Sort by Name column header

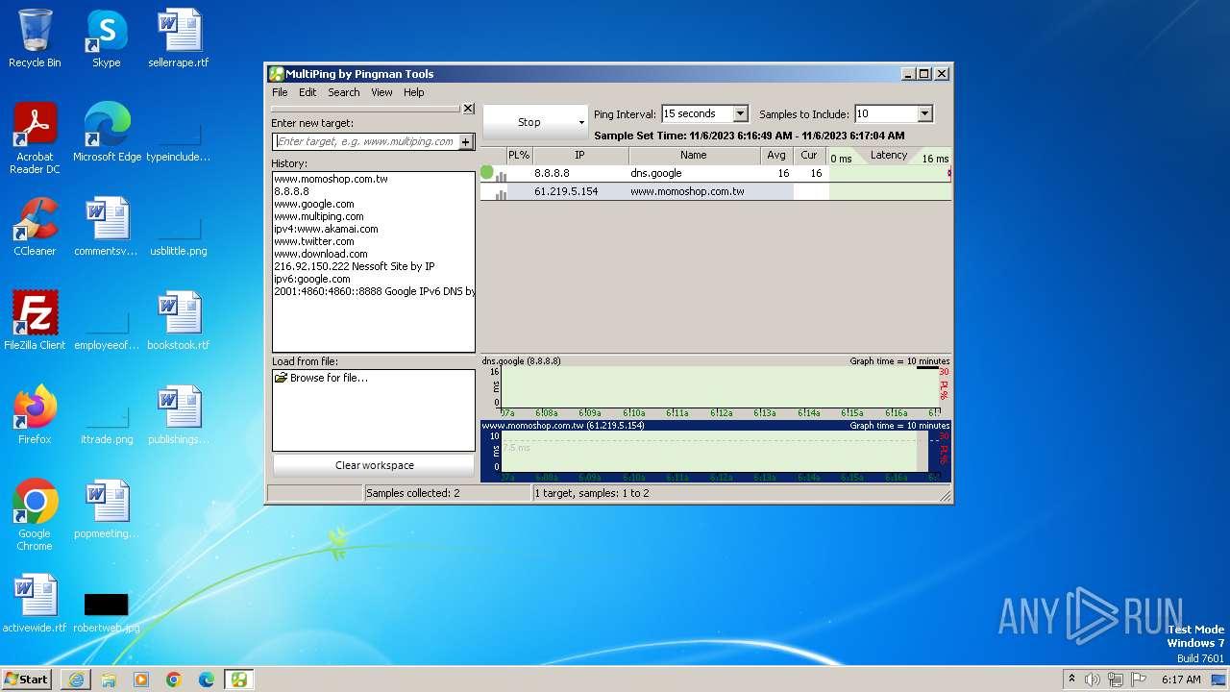point(694,155)
